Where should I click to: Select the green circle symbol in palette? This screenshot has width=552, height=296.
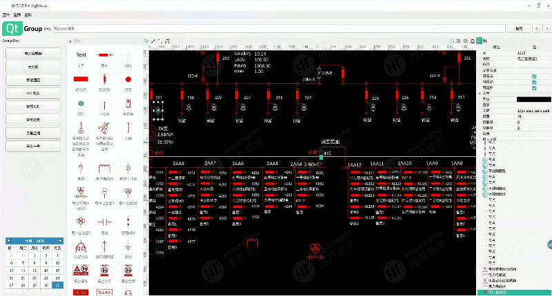click(x=81, y=103)
